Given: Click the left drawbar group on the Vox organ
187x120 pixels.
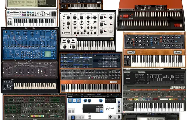Looking at the screenshot, I should (x=144, y=8).
